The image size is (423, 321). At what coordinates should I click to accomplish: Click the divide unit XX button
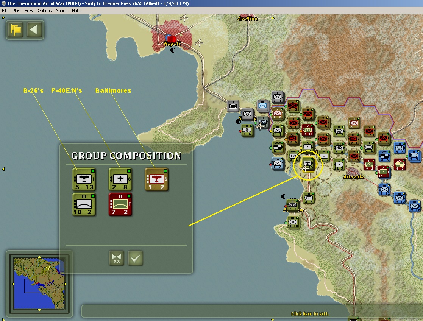pyautogui.click(x=117, y=258)
